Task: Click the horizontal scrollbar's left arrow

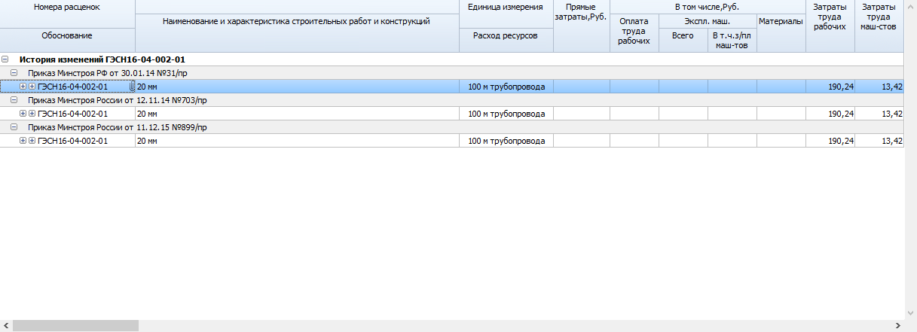Action: click(6, 325)
